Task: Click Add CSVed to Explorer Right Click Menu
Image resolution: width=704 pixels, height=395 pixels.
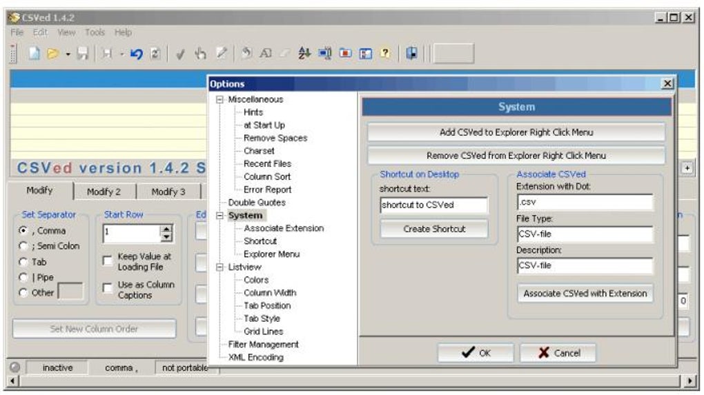Action: tap(516, 132)
